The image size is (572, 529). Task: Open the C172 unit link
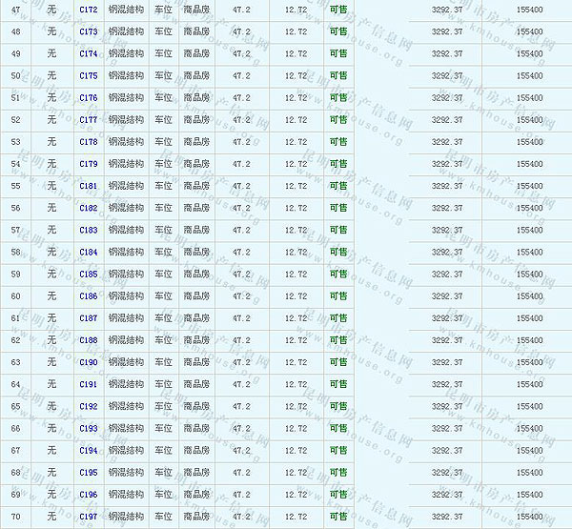89,10
